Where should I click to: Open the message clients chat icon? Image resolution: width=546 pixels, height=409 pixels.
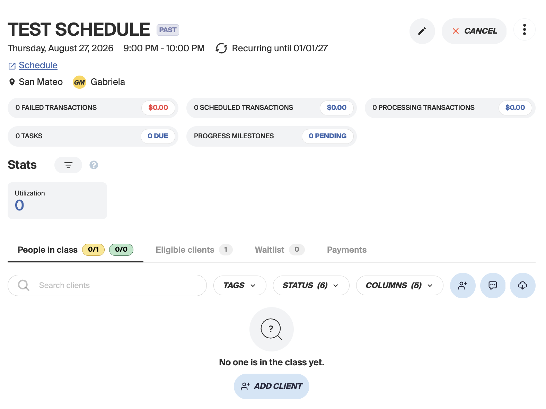[x=493, y=285]
